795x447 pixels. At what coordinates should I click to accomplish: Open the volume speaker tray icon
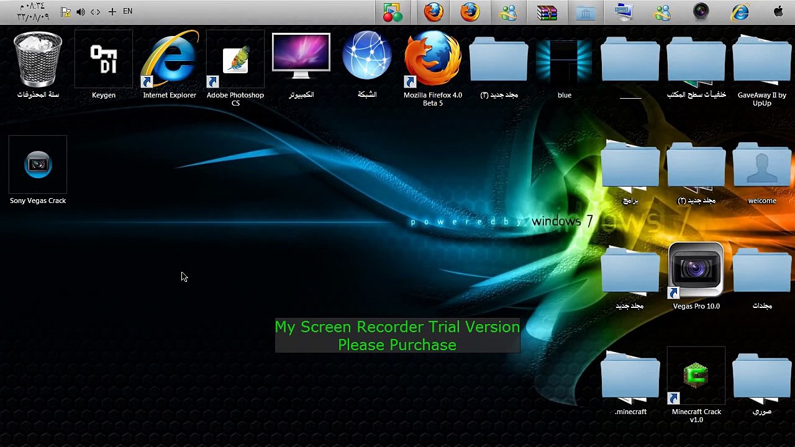pyautogui.click(x=80, y=12)
